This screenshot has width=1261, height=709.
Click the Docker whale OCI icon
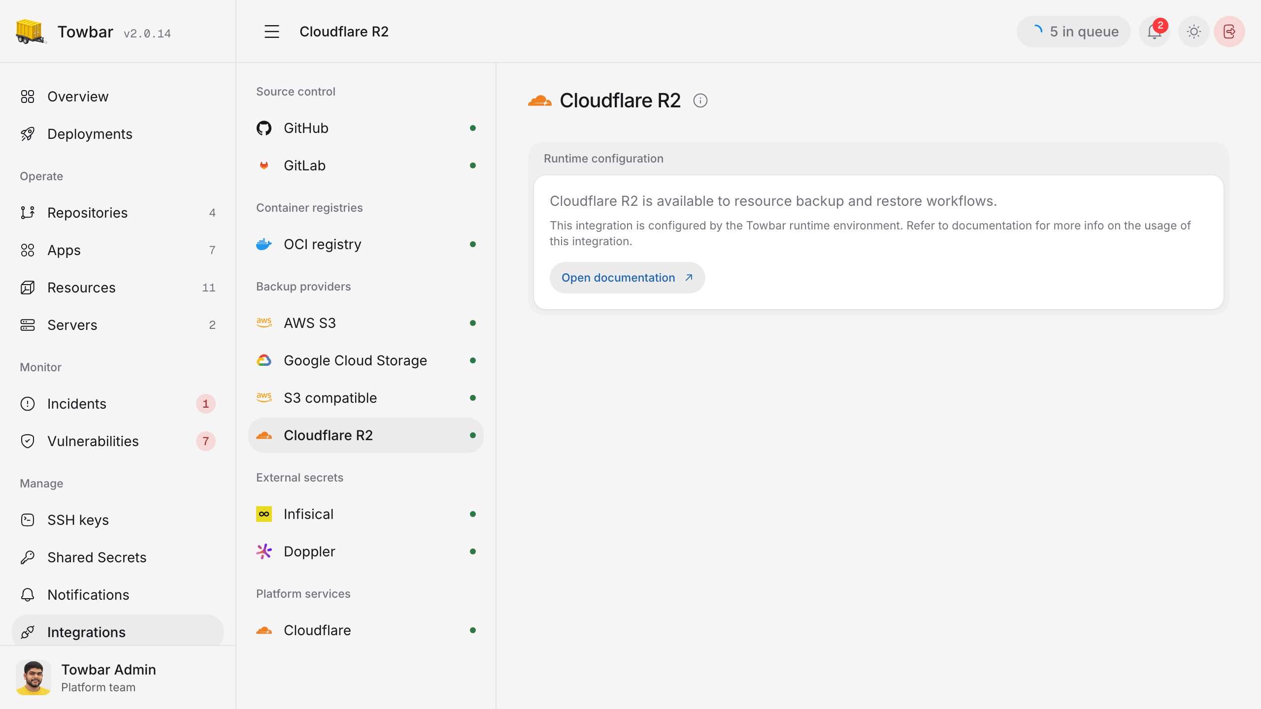(264, 244)
